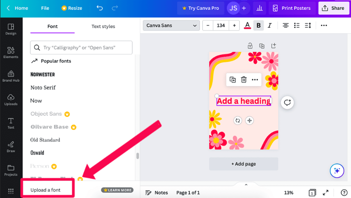Lock the page using the lock icon
Screen dimensions: 351x198
pos(250,46)
